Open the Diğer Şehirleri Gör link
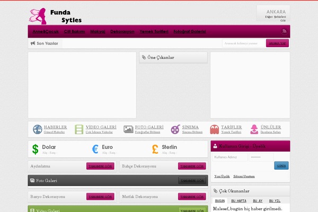This screenshot has height=212, width=318. (x=276, y=19)
